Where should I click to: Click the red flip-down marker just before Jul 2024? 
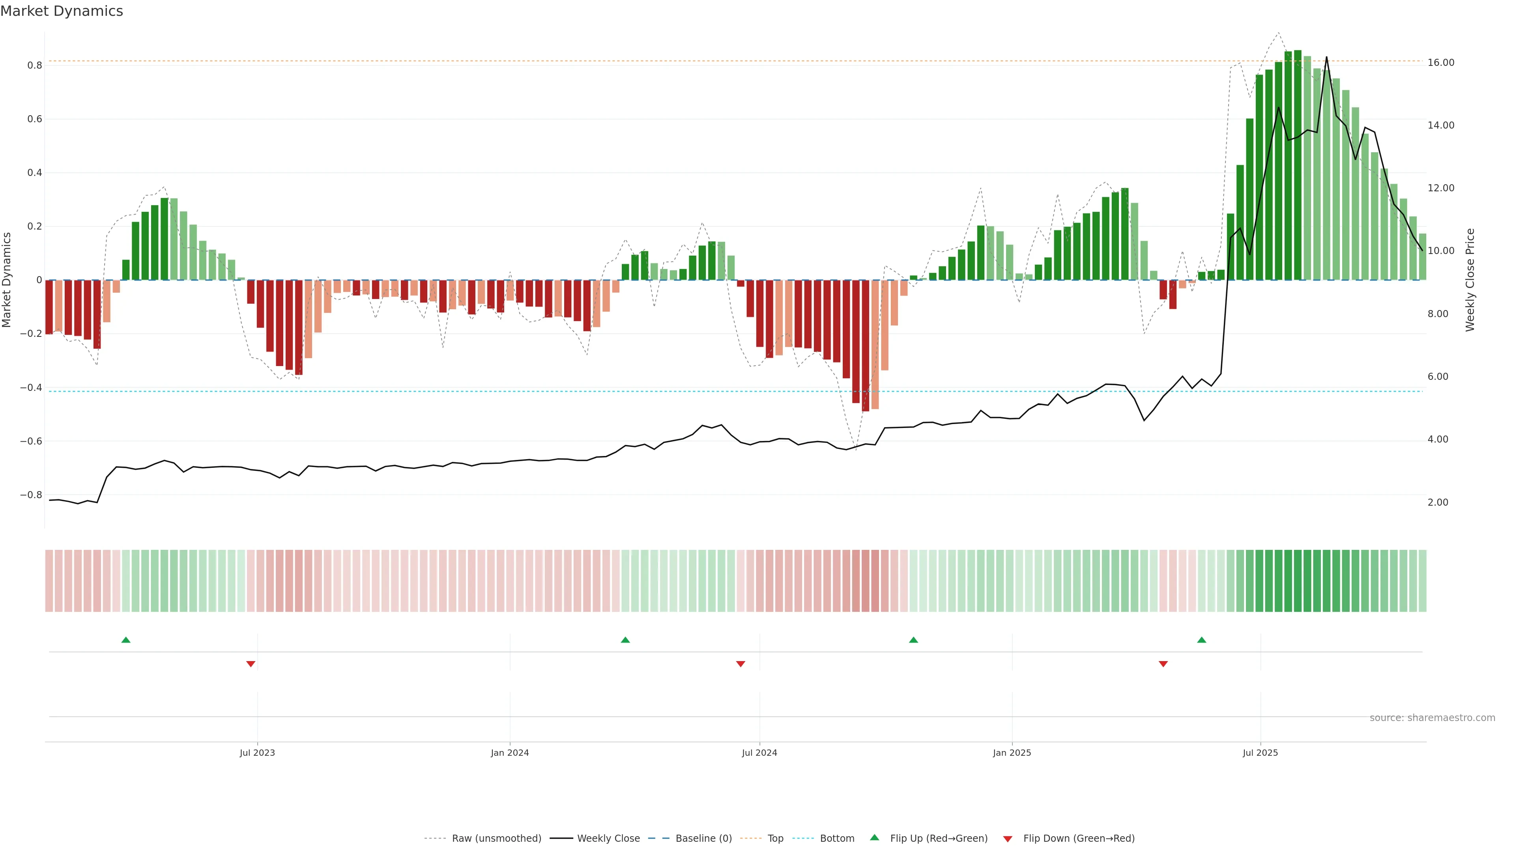[x=741, y=664]
